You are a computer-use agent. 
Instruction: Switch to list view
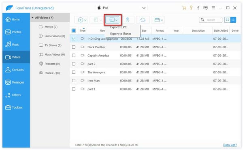(x=233, y=20)
